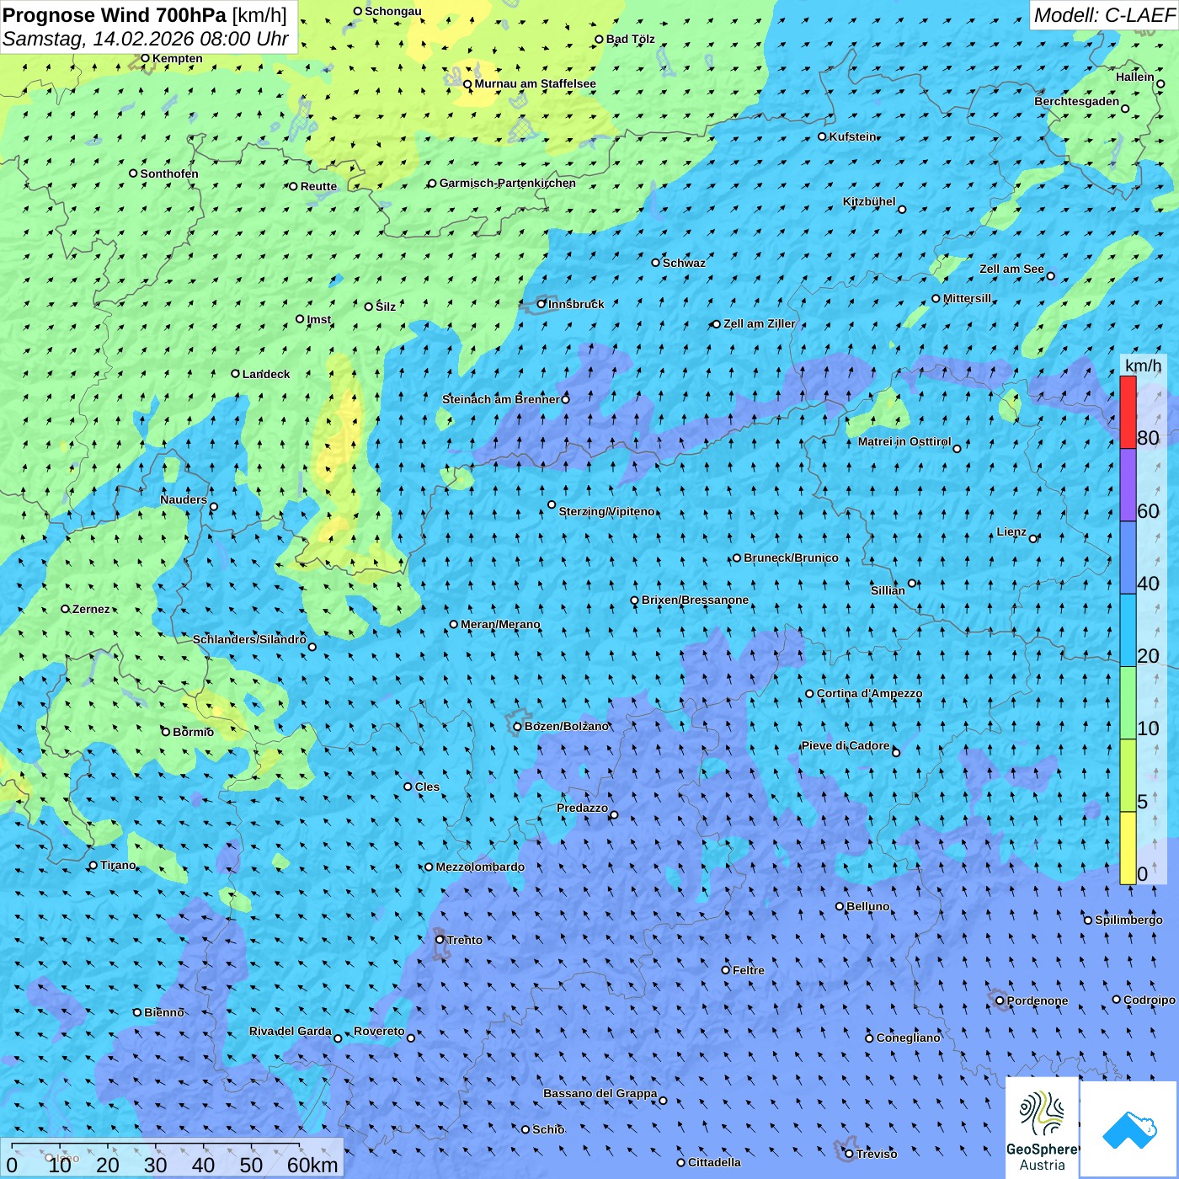Click the Schongau label
The width and height of the screenshot is (1179, 1179).
(x=393, y=11)
